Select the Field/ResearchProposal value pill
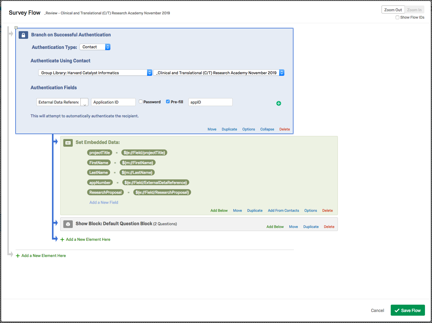Viewport: 432px width, 323px height. [162, 193]
